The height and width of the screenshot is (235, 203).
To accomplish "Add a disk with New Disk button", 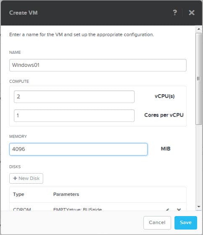I will (26, 178).
